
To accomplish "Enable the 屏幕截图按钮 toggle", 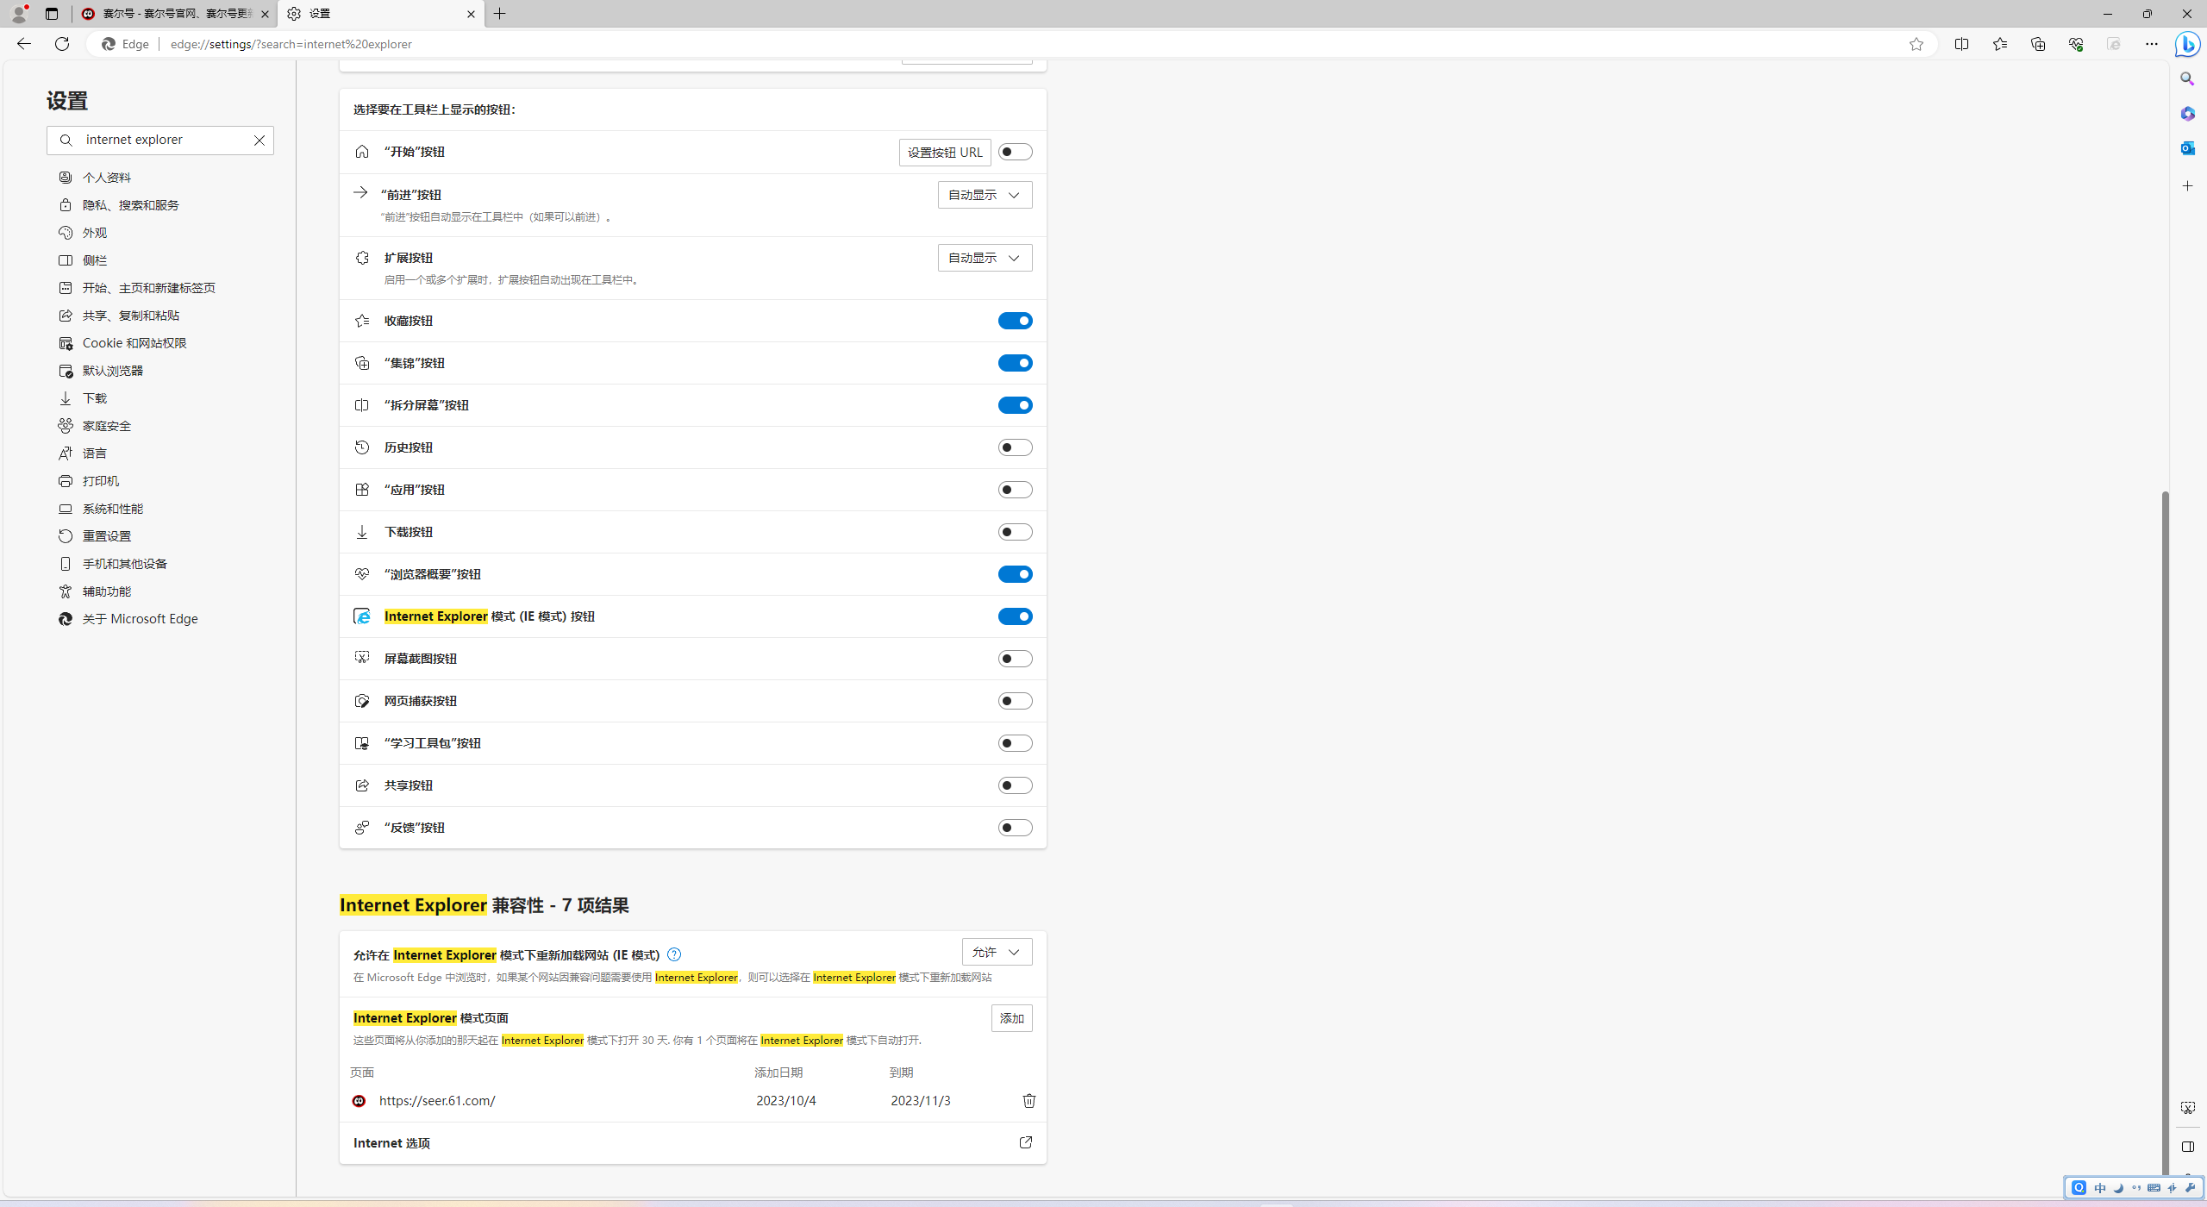I will click(x=1015, y=659).
